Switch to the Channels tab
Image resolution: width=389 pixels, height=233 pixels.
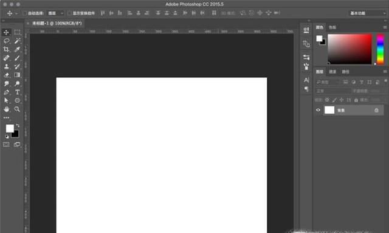pos(332,72)
